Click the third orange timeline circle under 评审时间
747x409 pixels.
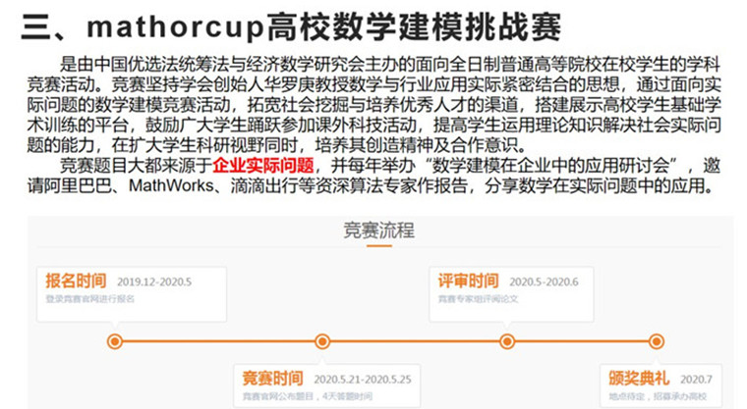coord(507,341)
